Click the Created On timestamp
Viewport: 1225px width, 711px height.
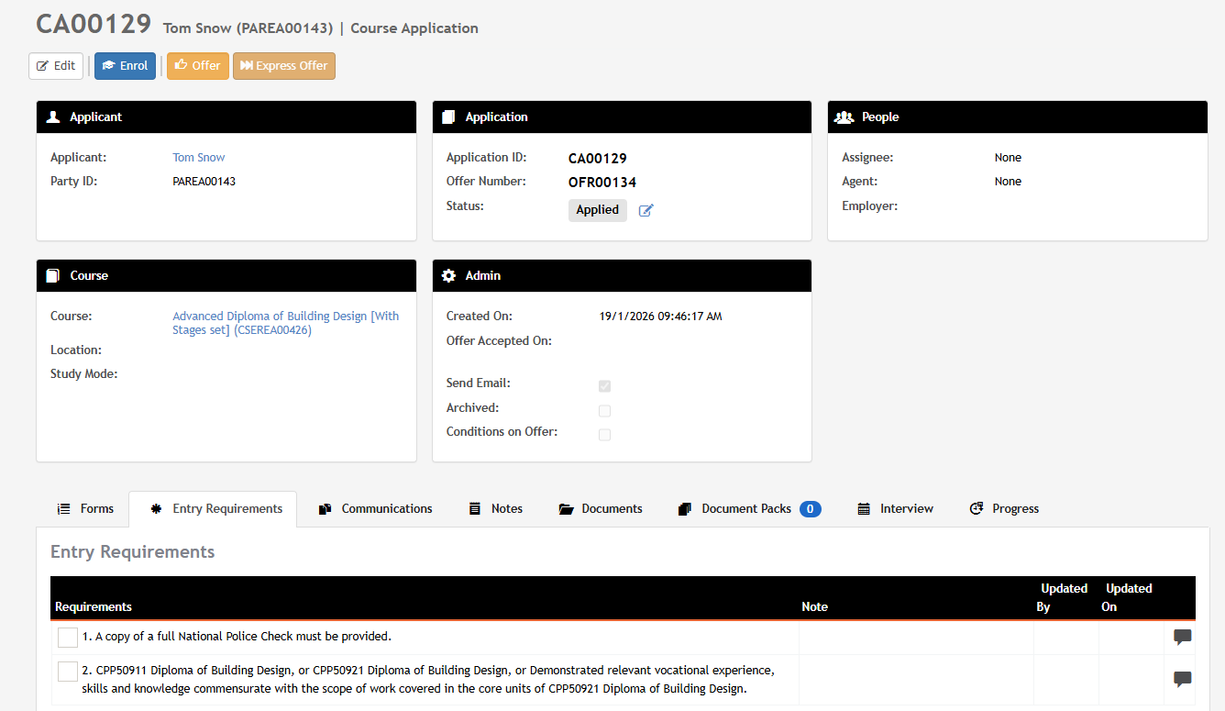661,317
